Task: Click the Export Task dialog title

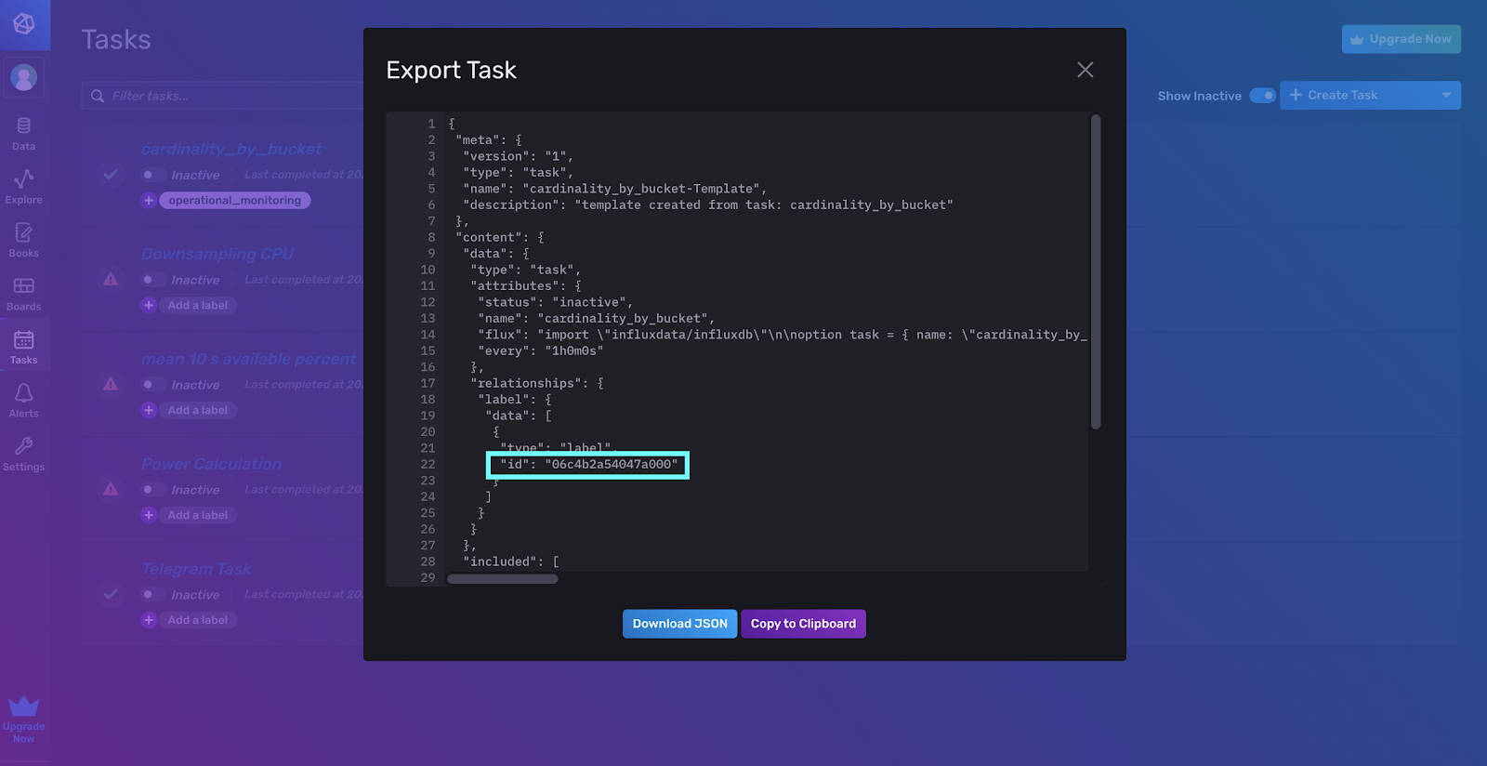Action: 451,70
